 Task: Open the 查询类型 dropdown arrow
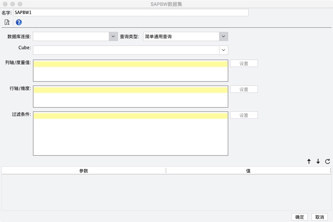pyautogui.click(x=223, y=37)
